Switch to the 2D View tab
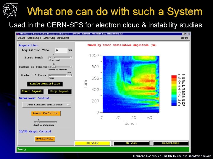Image resolution: width=213 pixels, height=159 pixels. [x=92, y=143]
